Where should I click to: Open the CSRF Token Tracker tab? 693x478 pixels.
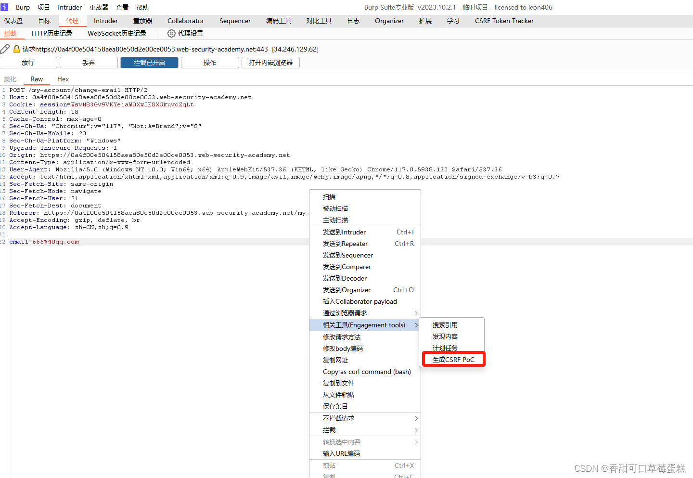pos(504,21)
